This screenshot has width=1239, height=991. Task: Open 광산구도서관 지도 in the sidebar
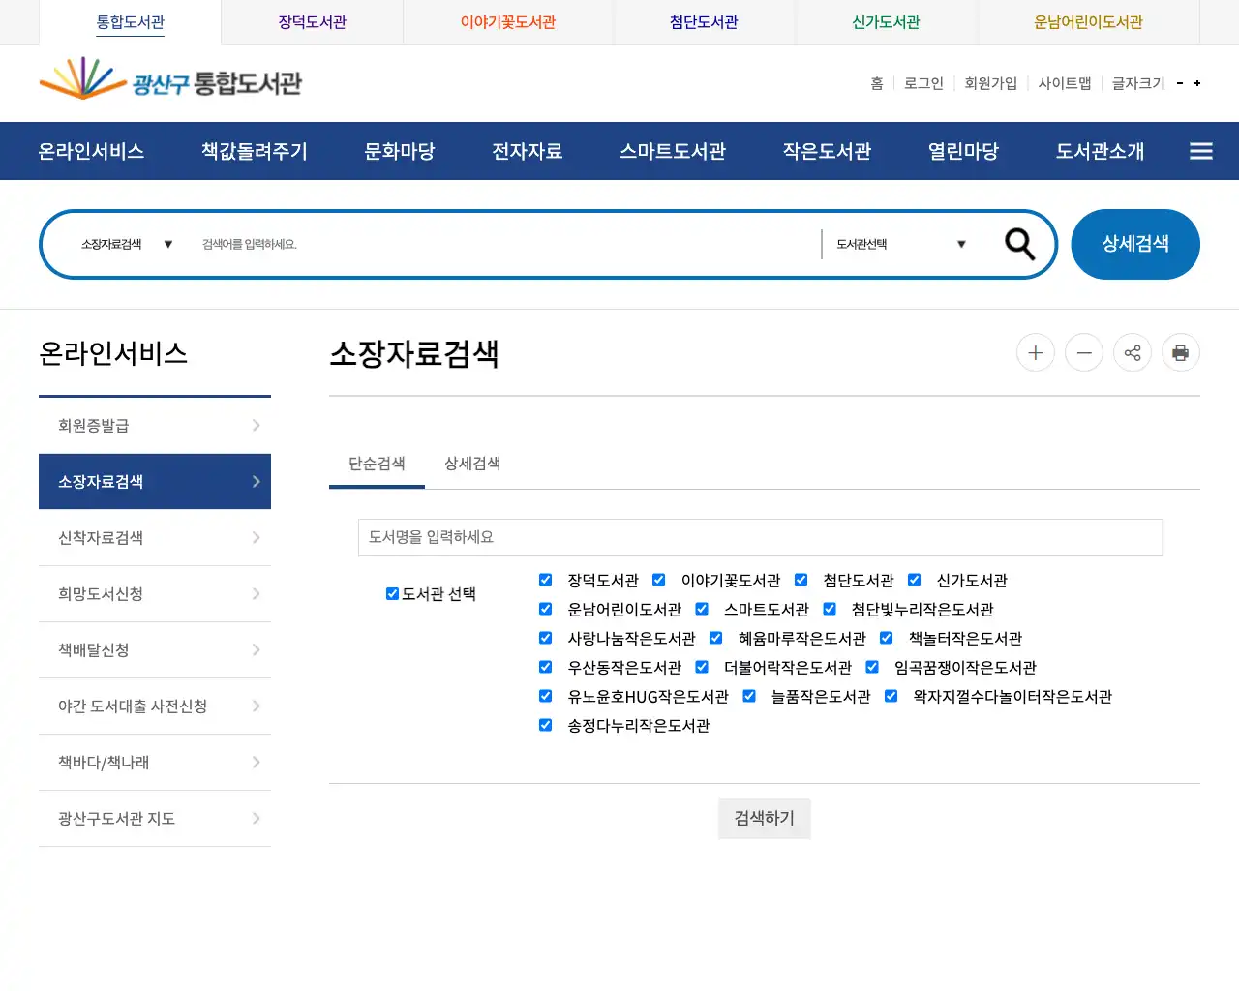[x=155, y=819]
